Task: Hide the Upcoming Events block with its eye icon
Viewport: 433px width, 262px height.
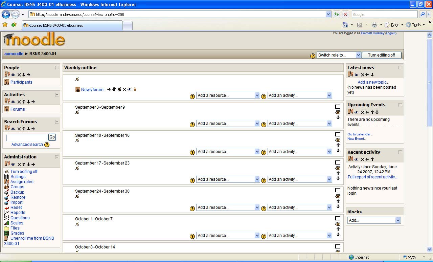Action: 357,112
